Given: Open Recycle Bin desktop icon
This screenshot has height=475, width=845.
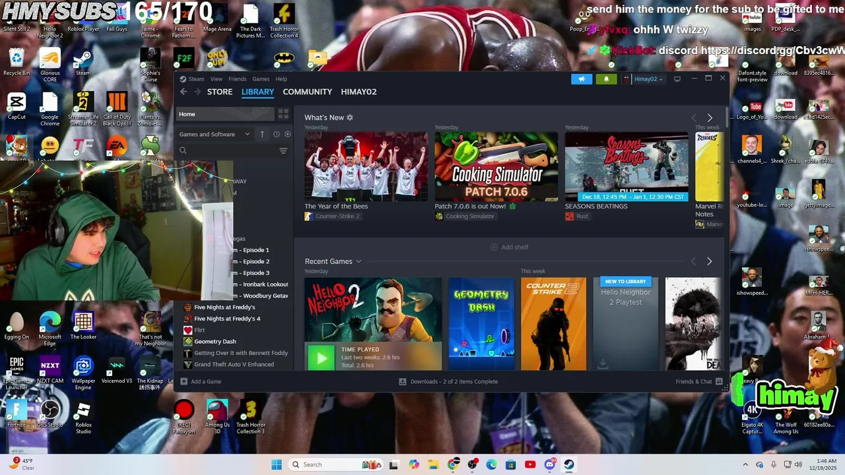Looking at the screenshot, I should [x=17, y=63].
